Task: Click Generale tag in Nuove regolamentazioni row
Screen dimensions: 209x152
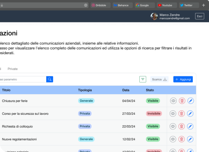Action: 86,139
